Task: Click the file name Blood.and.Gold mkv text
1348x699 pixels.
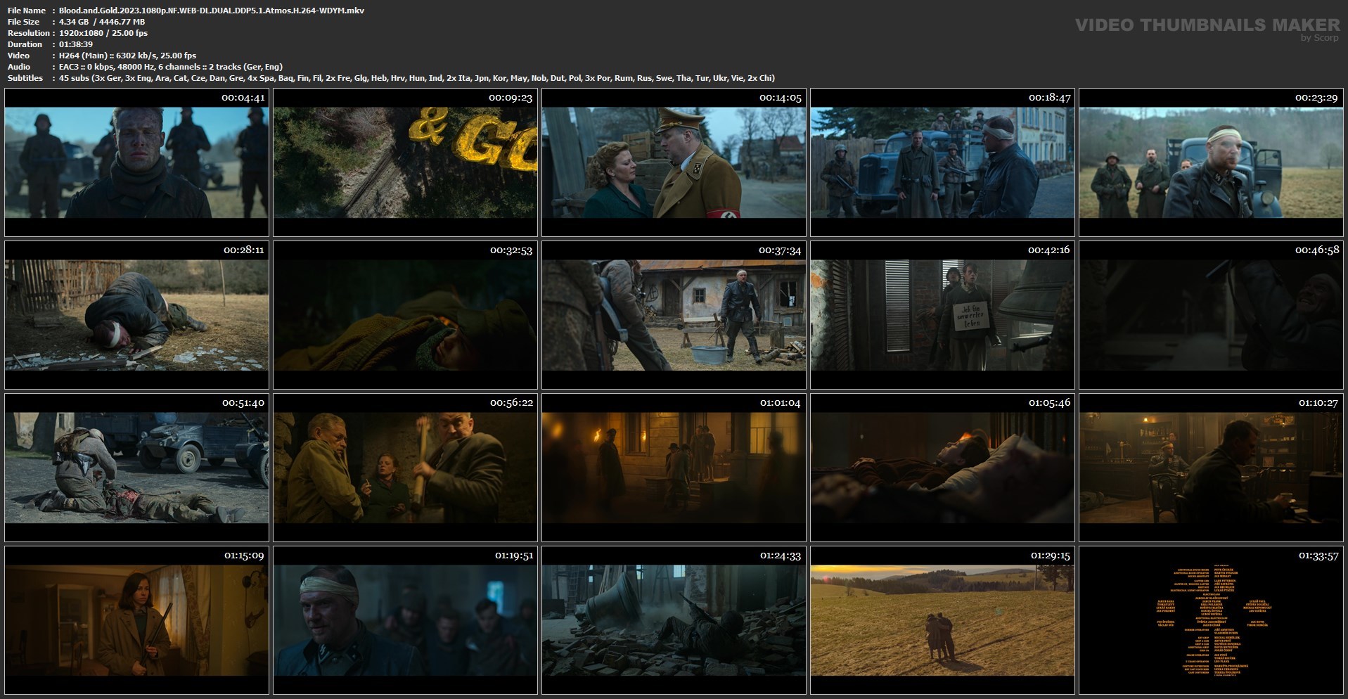Action: [212, 11]
